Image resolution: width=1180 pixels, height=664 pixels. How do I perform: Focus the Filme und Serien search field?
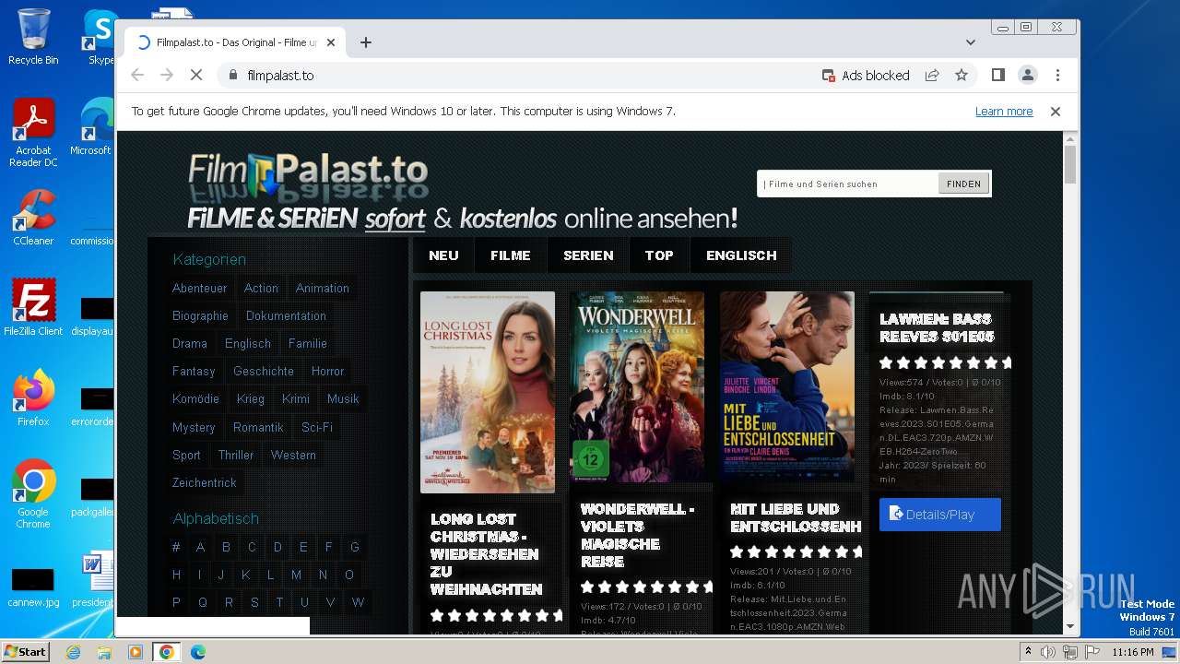pos(848,184)
